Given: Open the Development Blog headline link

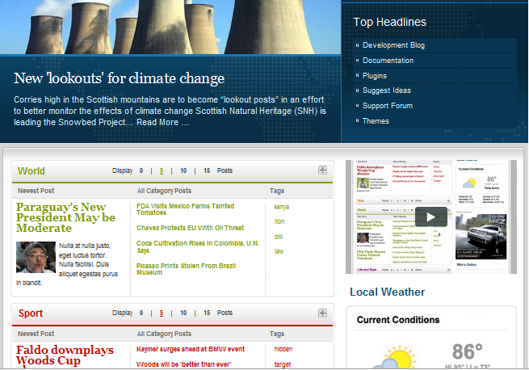Looking at the screenshot, I should (x=393, y=45).
